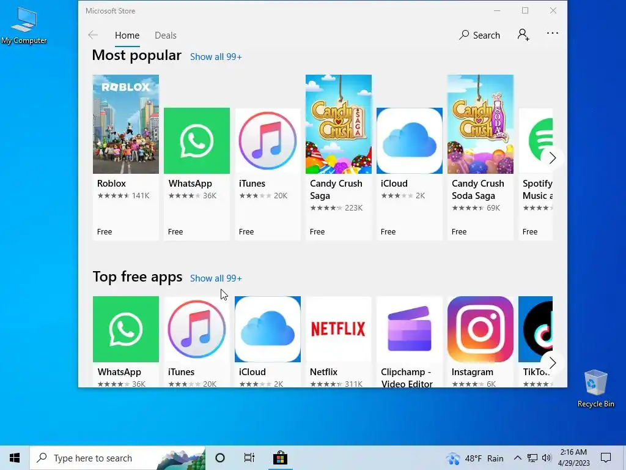Open the TikTok app icon

tap(536, 329)
